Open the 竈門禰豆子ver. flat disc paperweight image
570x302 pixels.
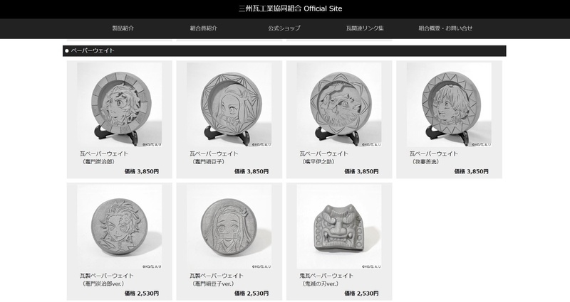coord(229,227)
